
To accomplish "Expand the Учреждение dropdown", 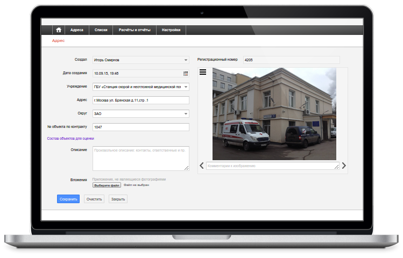I will pyautogui.click(x=186, y=87).
